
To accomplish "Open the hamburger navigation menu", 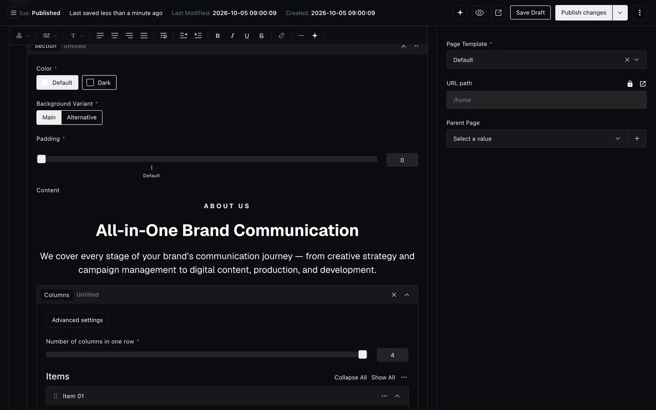I will click(14, 13).
